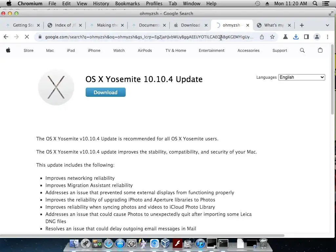
Task: Open Chromium from the dock
Action: (154, 244)
